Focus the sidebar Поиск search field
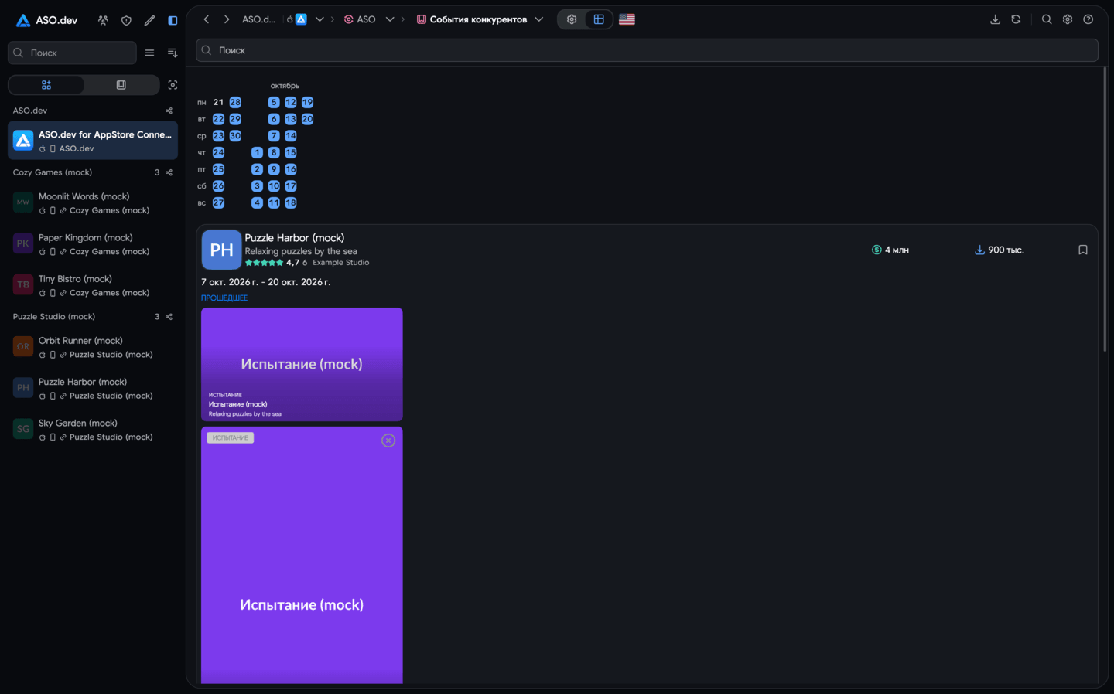This screenshot has height=694, width=1114. 72,53
